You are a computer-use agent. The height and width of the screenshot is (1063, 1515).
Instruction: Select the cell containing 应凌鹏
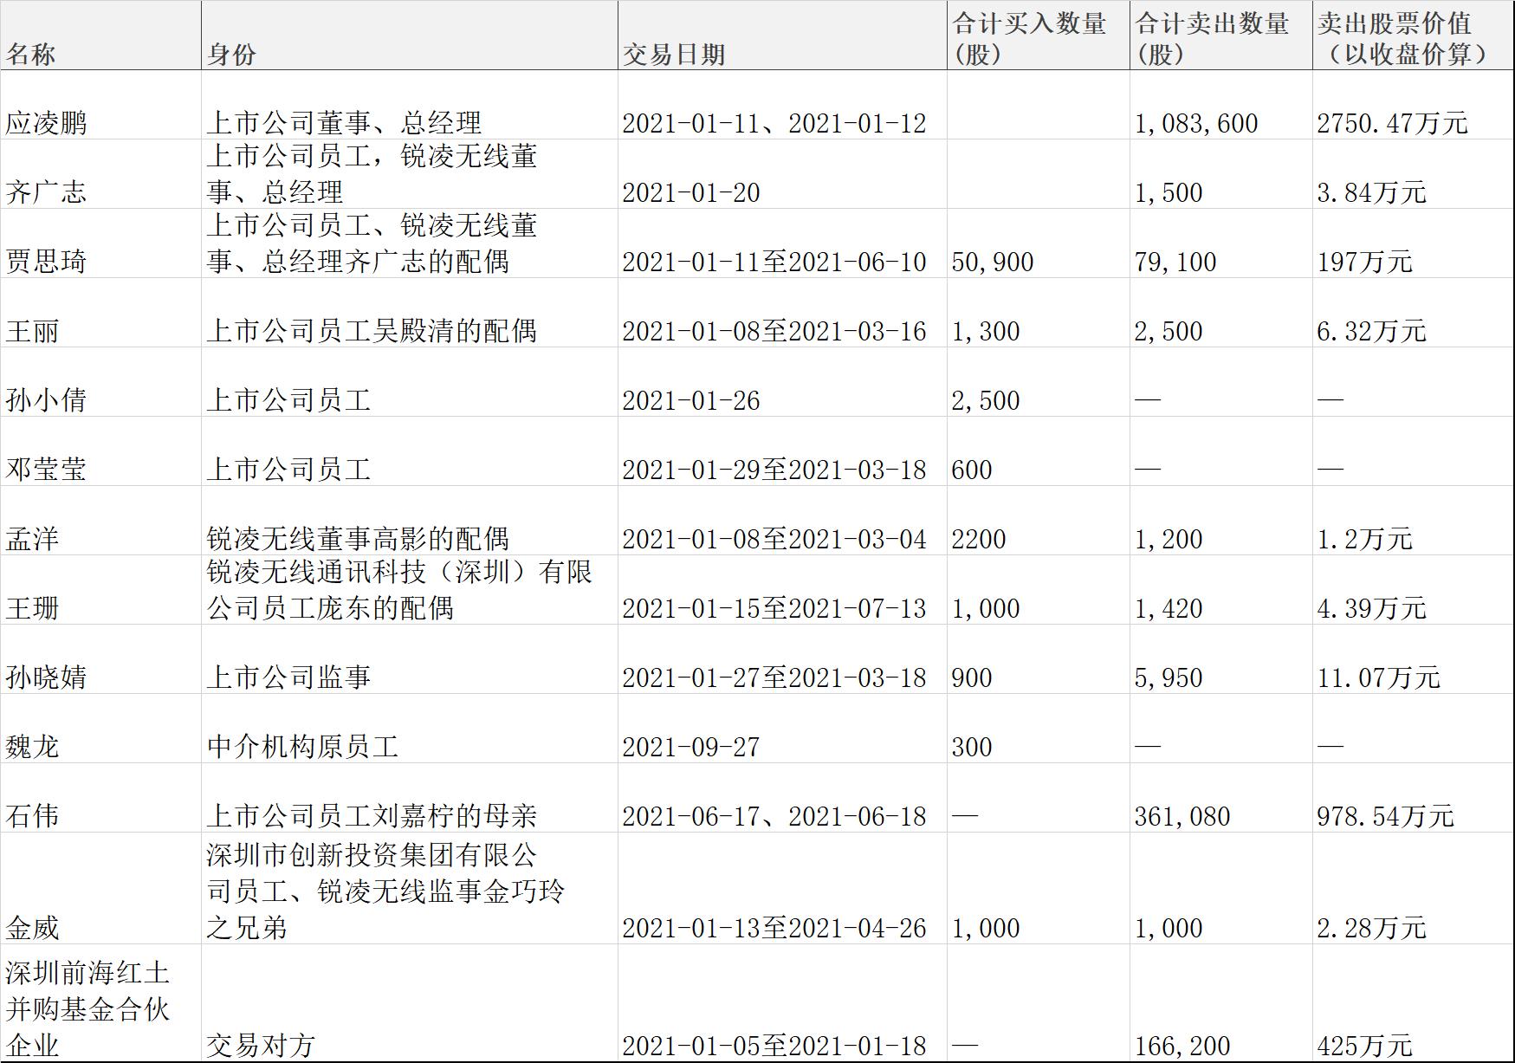[x=100, y=105]
